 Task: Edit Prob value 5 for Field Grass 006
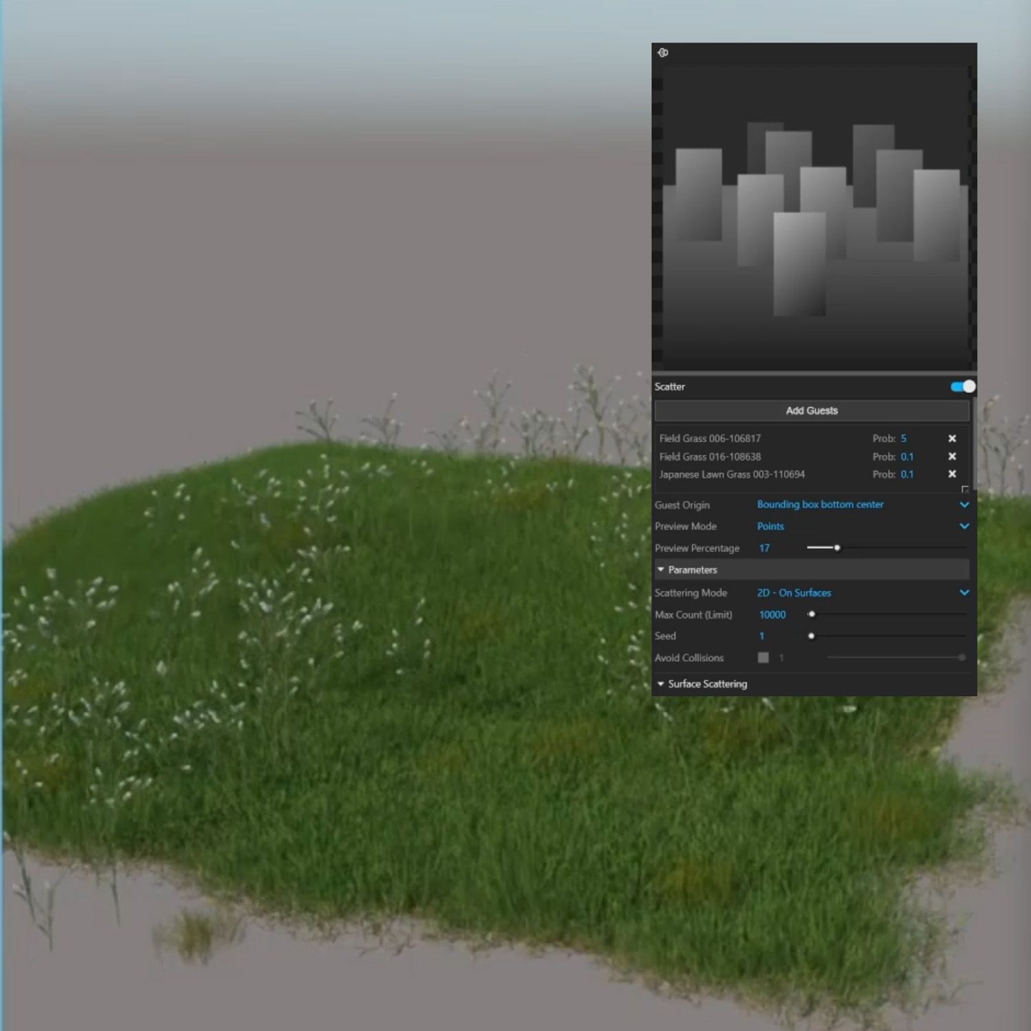click(904, 439)
